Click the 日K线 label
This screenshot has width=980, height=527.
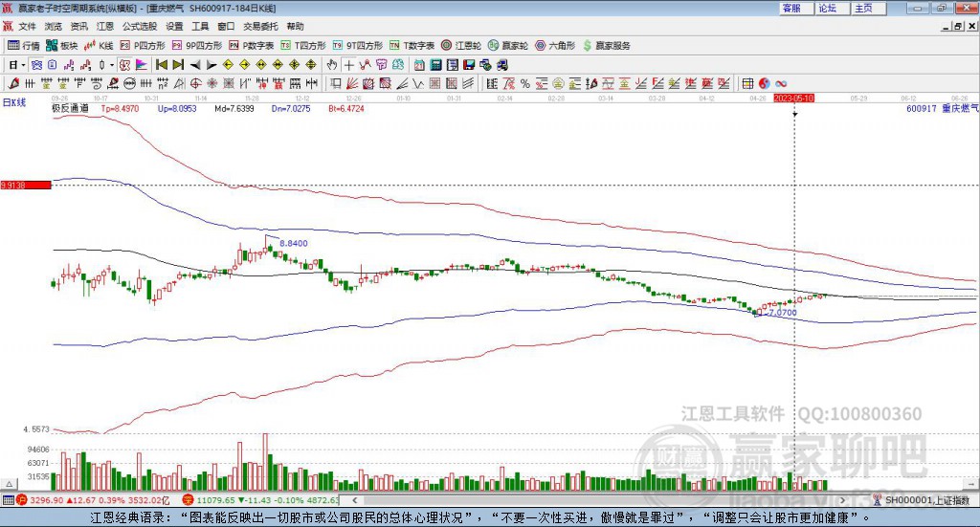click(13, 102)
